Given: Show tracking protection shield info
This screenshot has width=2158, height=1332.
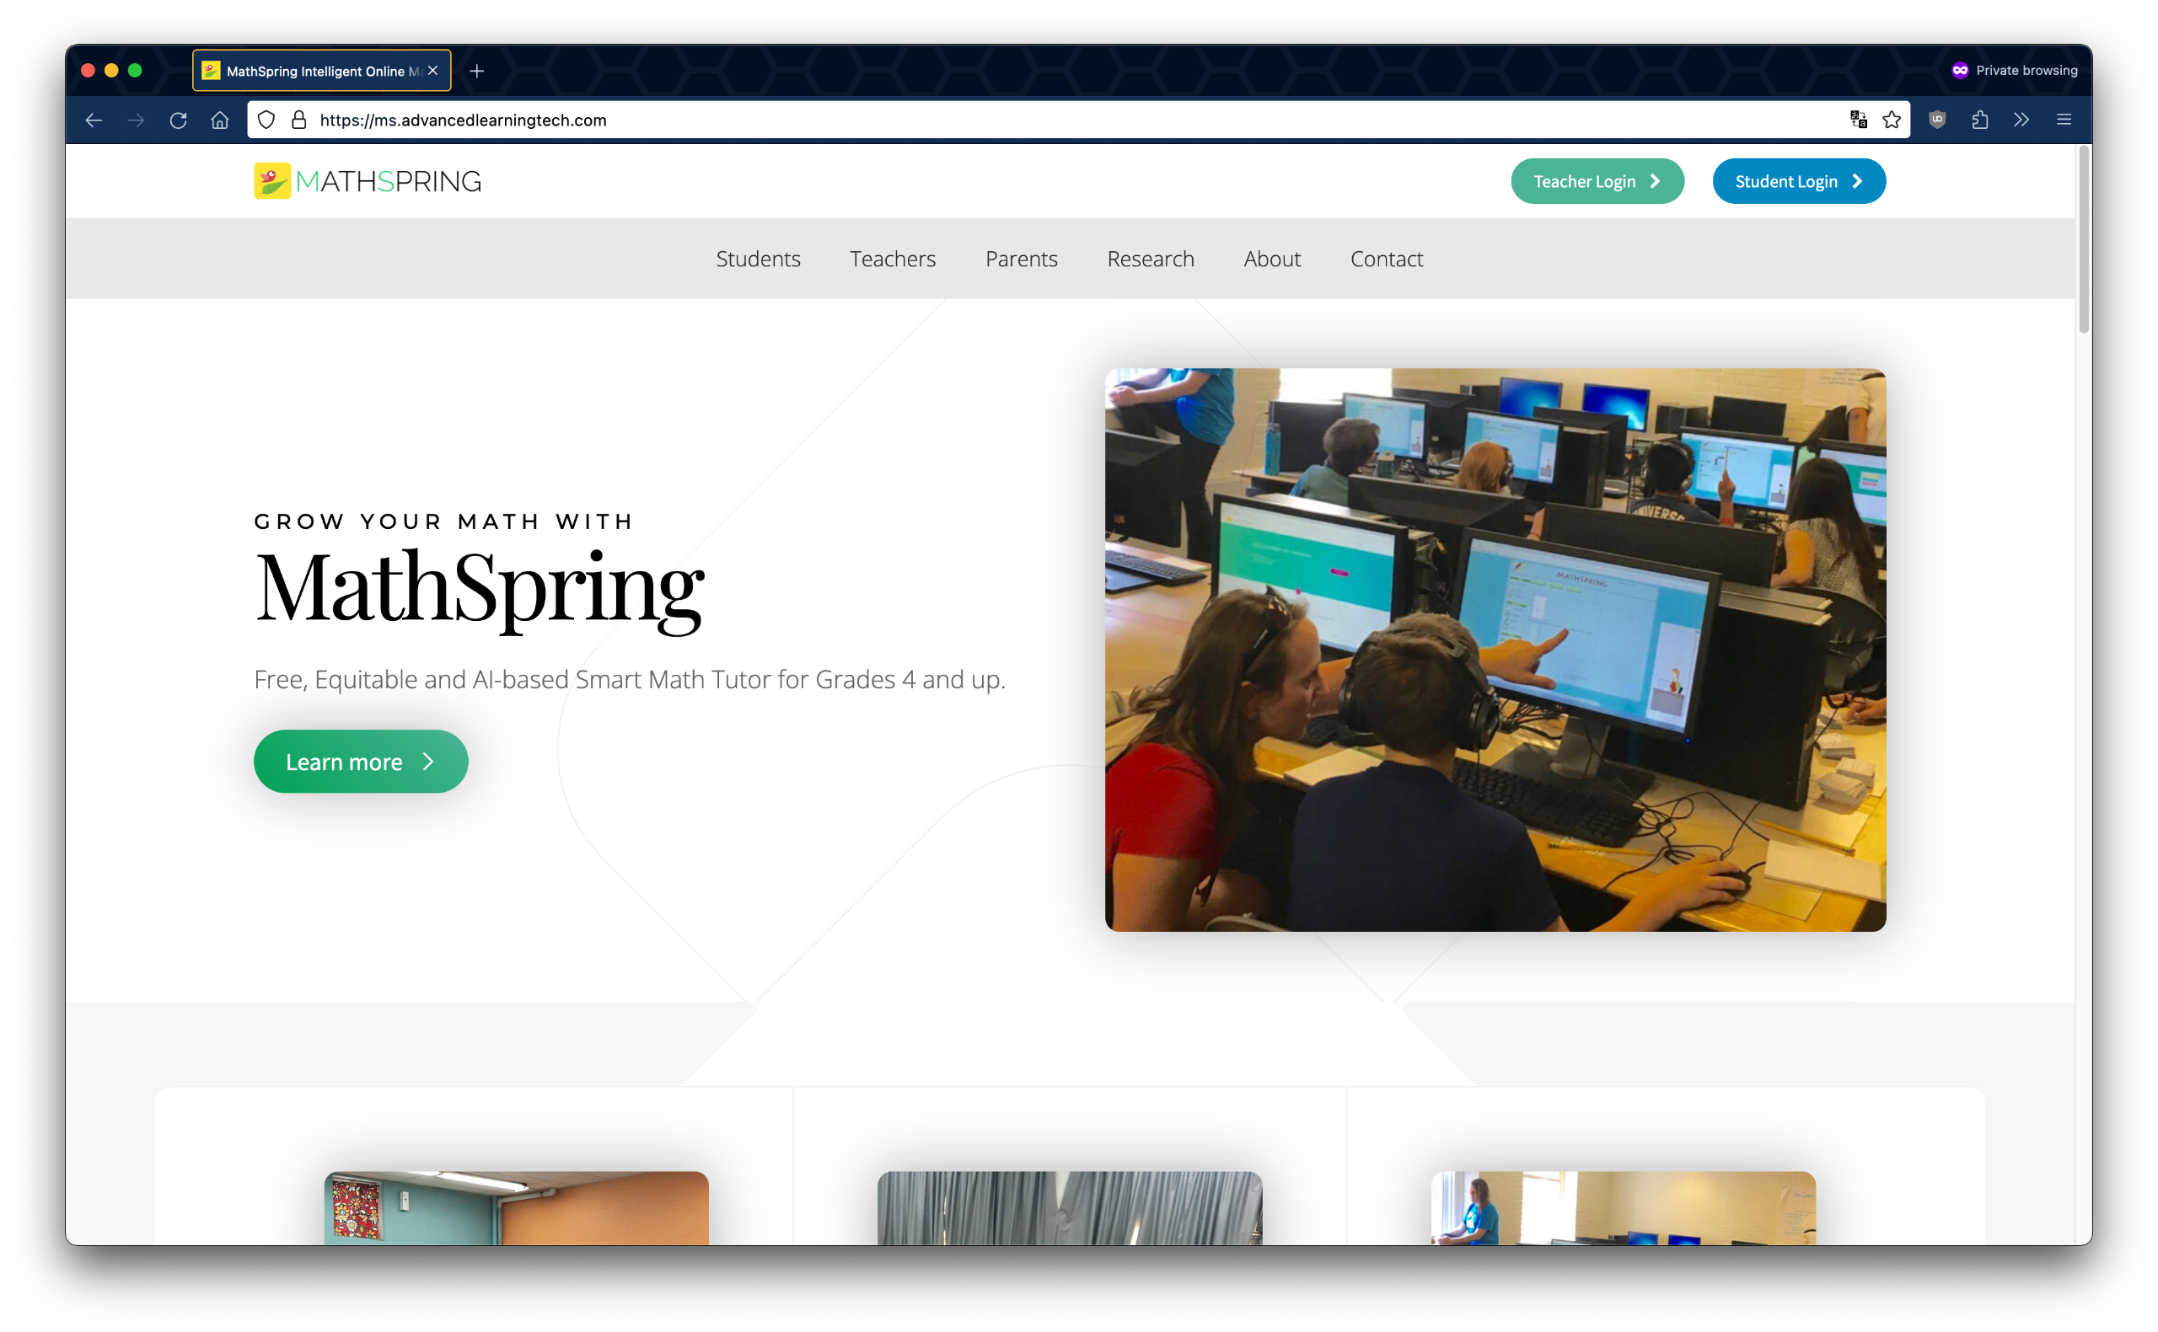Looking at the screenshot, I should [266, 120].
